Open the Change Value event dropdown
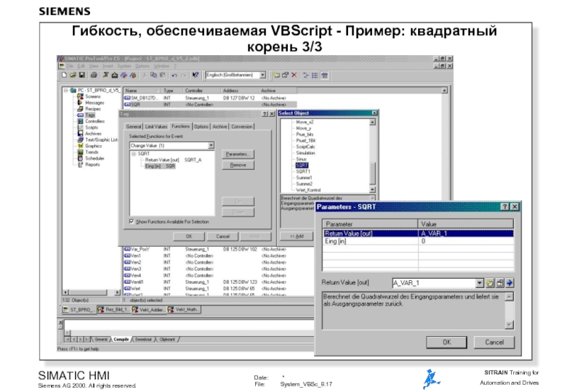 [210, 146]
